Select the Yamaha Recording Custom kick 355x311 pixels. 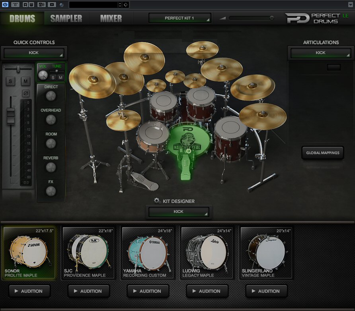pyautogui.click(x=148, y=253)
